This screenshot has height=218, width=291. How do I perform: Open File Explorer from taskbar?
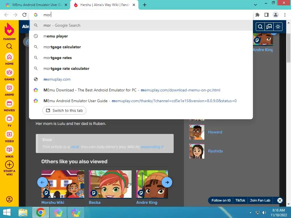tap(23, 212)
